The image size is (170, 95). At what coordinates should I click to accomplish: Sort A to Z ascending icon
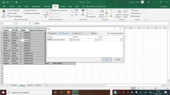tap(72, 12)
